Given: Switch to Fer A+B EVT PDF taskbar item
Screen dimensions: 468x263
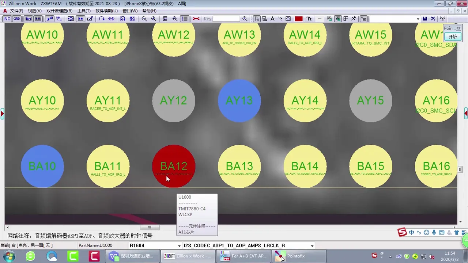Looking at the screenshot, I should 244,256.
